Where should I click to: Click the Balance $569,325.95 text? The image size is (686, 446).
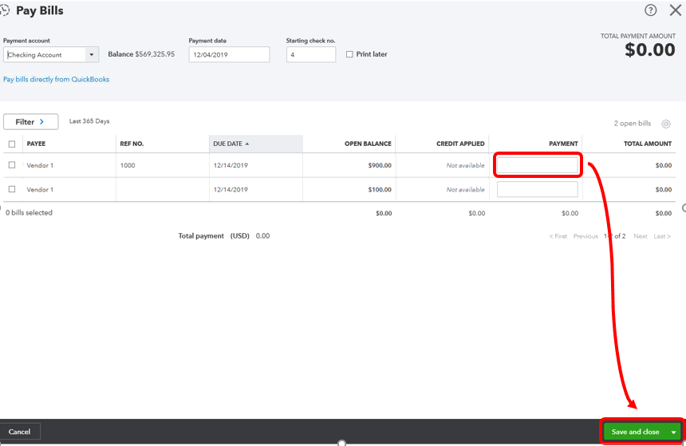tap(141, 54)
